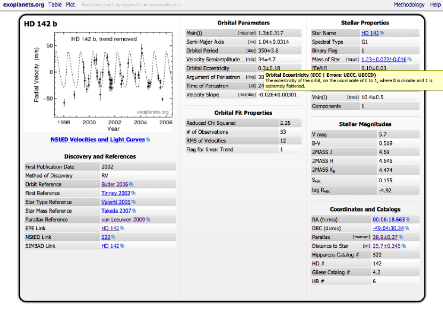Click the icon beside Takeda 2007 reference

pos(134,211)
